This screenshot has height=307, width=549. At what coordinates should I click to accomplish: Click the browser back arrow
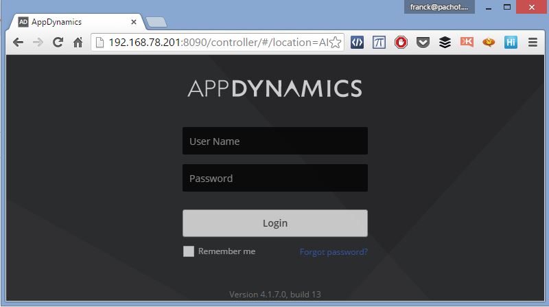[x=18, y=43]
